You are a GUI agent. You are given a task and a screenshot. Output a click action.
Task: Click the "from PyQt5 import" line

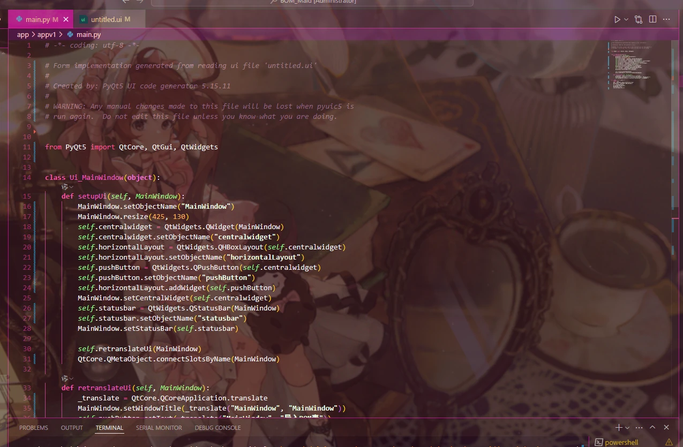click(x=131, y=147)
